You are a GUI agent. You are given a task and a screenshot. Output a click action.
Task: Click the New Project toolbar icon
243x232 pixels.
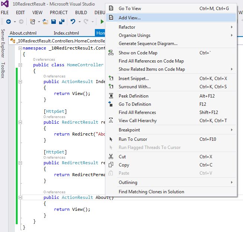pos(33,22)
